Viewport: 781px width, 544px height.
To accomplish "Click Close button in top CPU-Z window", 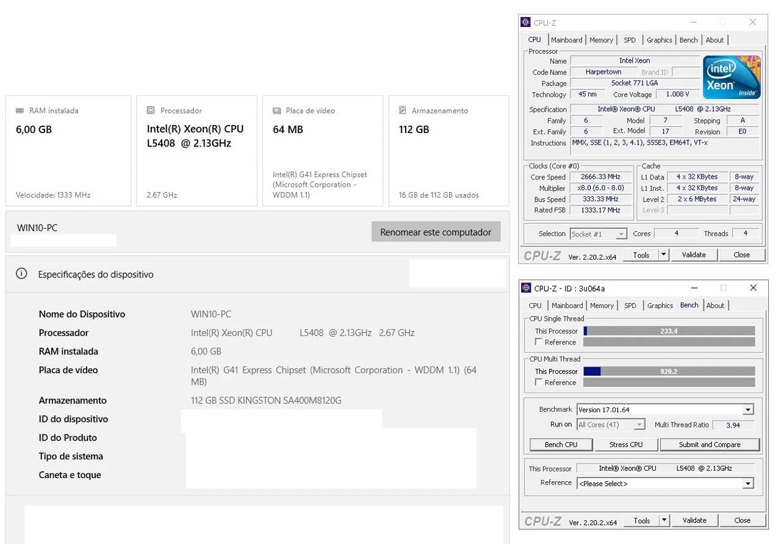I will [x=742, y=255].
